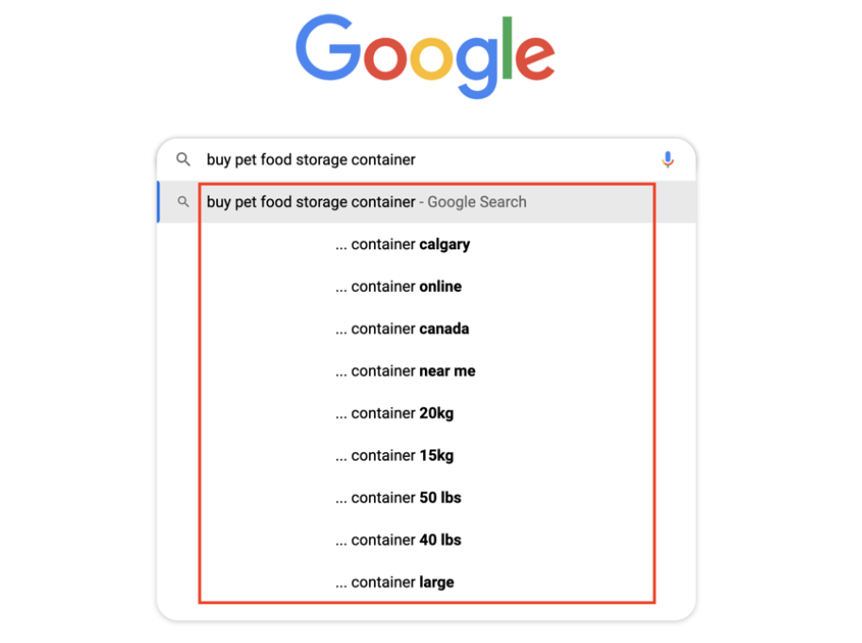Image resolution: width=862 pixels, height=643 pixels.
Task: Click the magnifier icon beside the highlighted suggestion
Action: click(183, 202)
